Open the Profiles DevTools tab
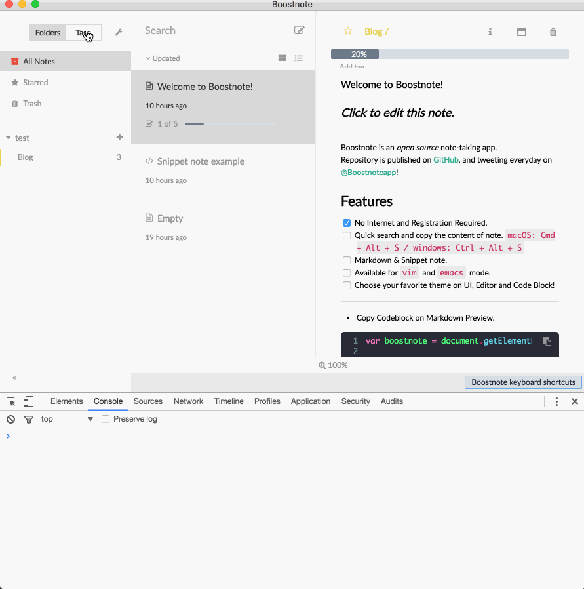584x589 pixels. click(x=267, y=401)
